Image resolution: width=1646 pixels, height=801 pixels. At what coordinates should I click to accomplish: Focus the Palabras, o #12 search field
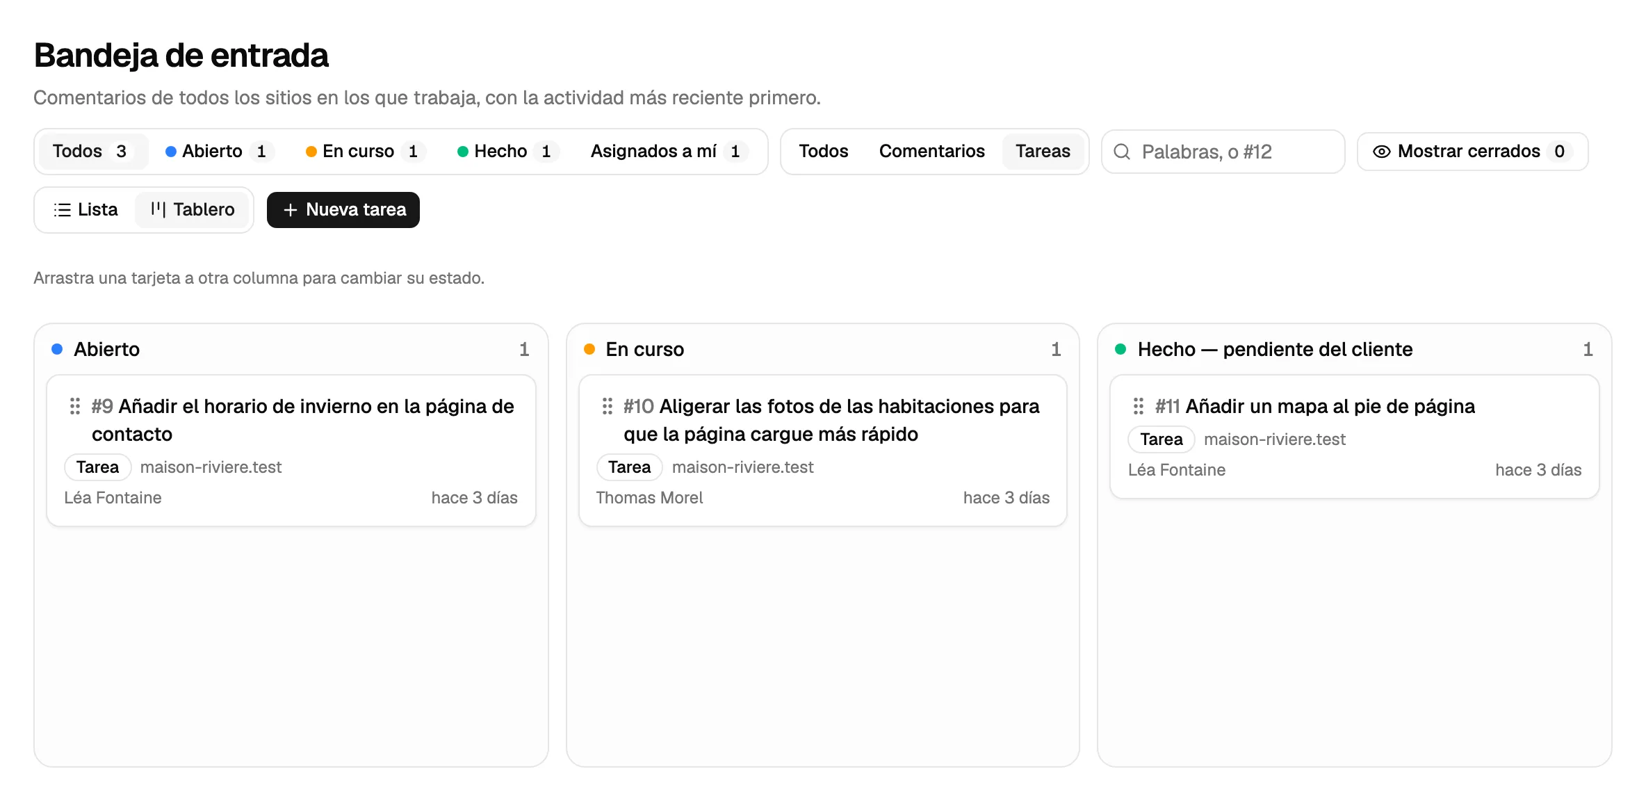(1223, 152)
